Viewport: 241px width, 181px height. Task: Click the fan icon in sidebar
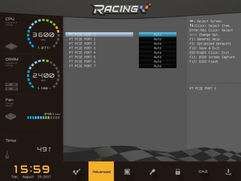(x=11, y=116)
